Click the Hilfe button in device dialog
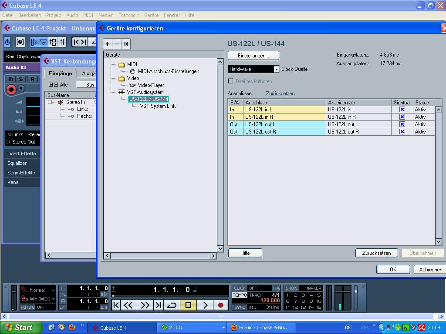This screenshot has height=334, width=446. 245,253
